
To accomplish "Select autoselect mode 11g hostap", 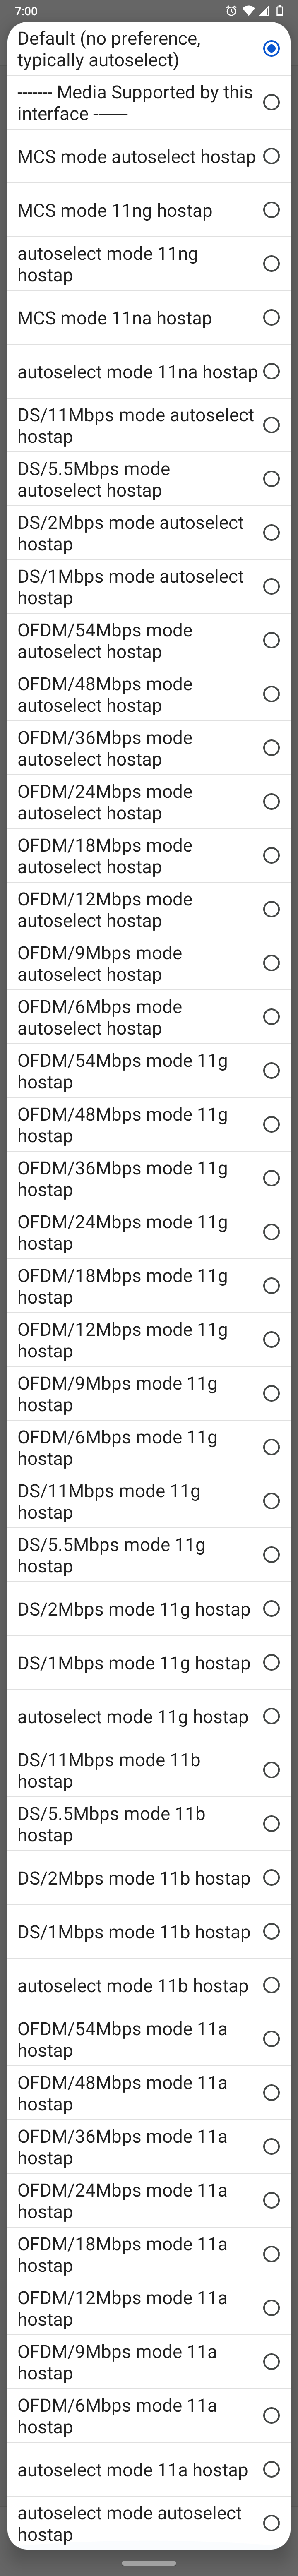I will point(270,1716).
